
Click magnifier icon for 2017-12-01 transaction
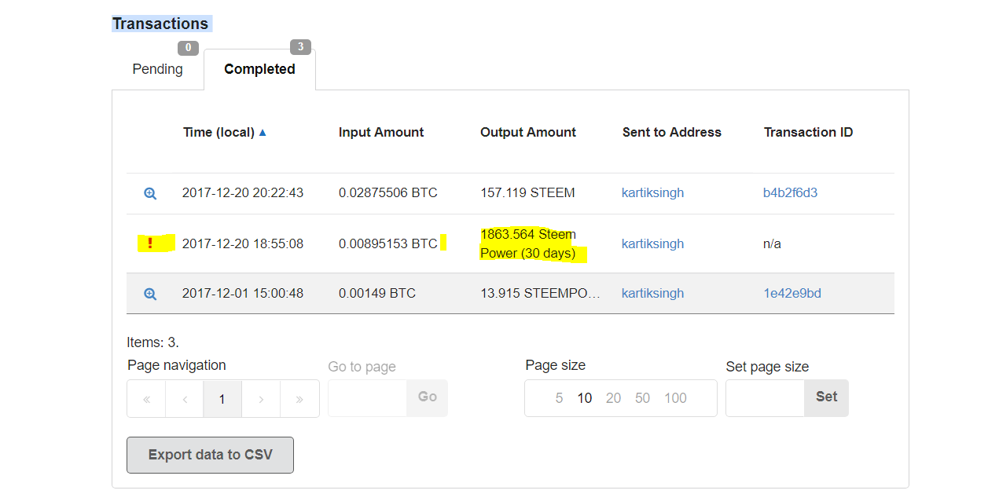point(150,294)
